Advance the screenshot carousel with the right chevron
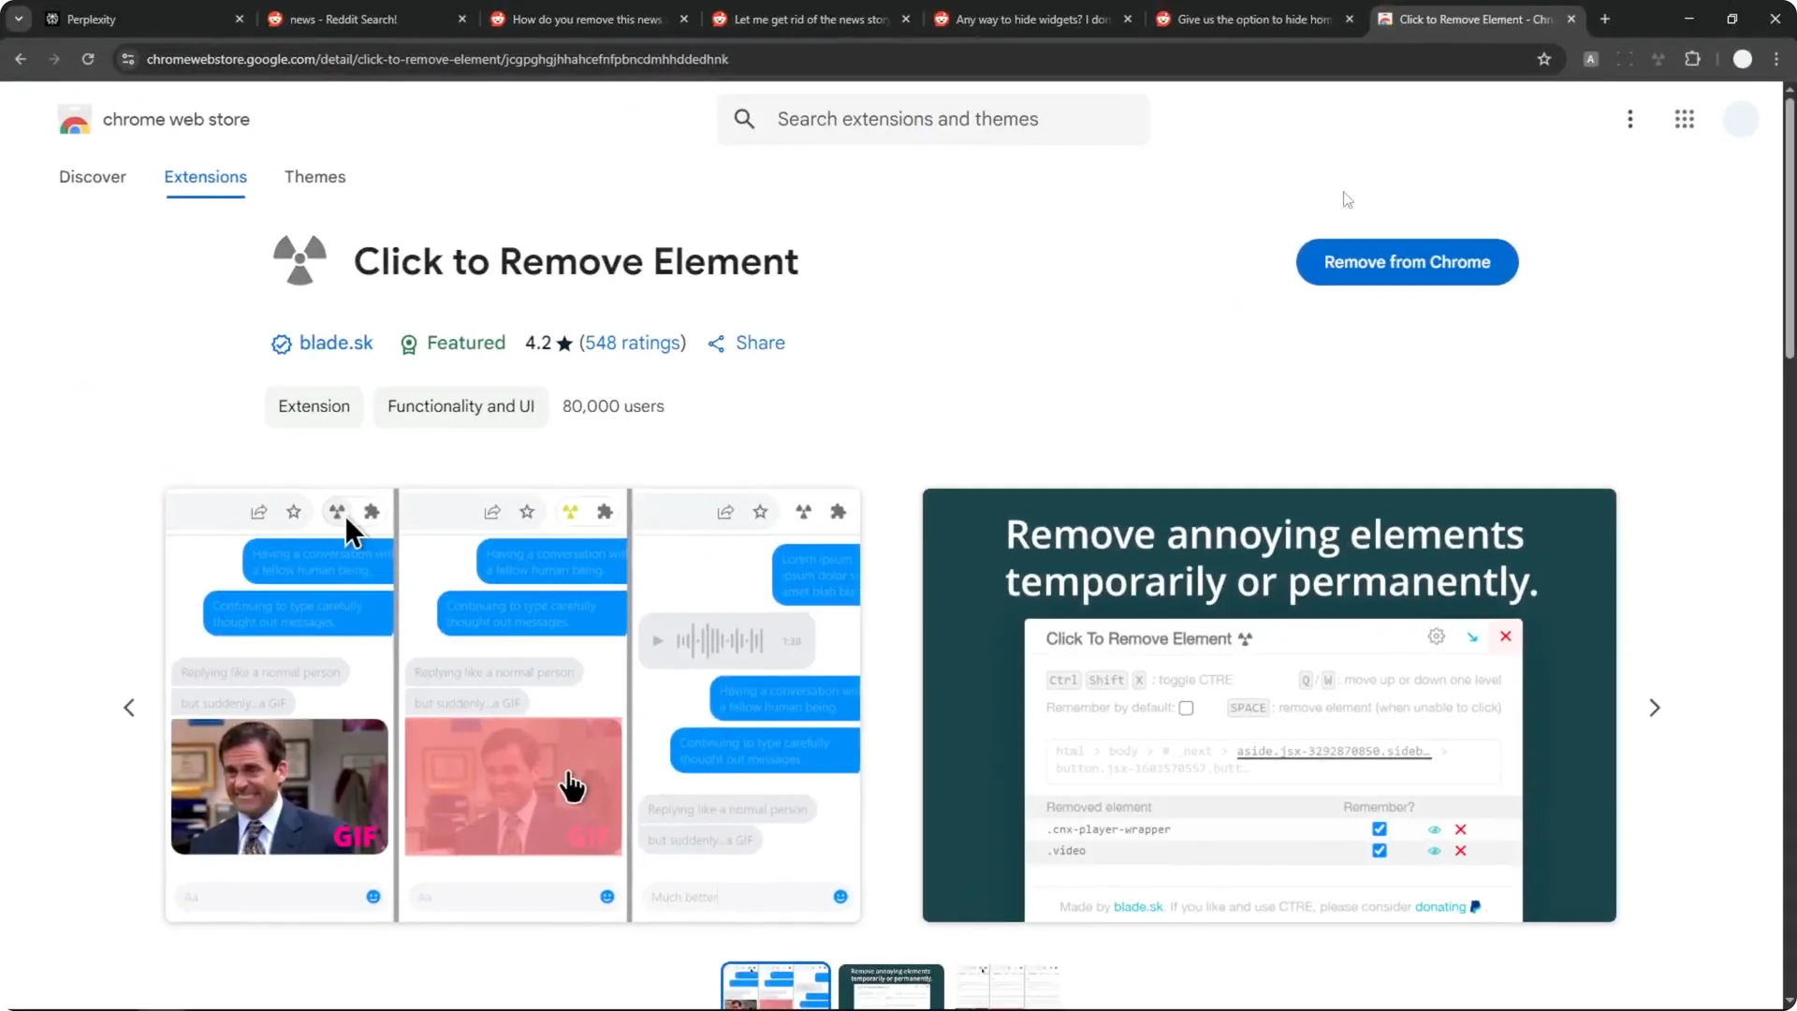 click(1655, 708)
